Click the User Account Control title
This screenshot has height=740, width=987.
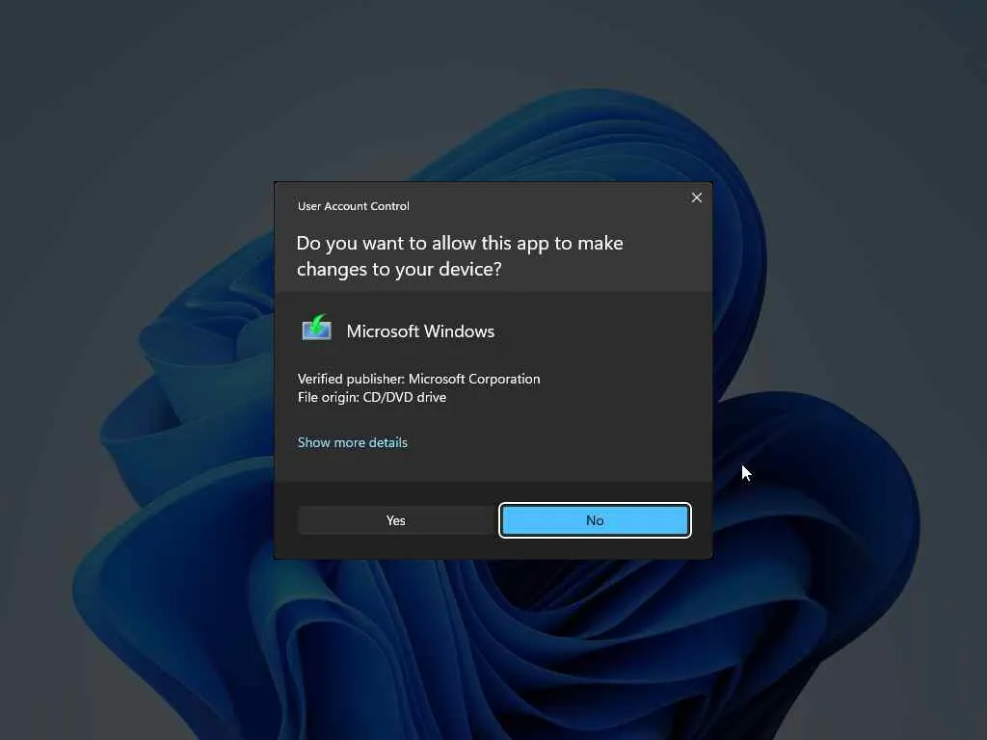pyautogui.click(x=353, y=206)
